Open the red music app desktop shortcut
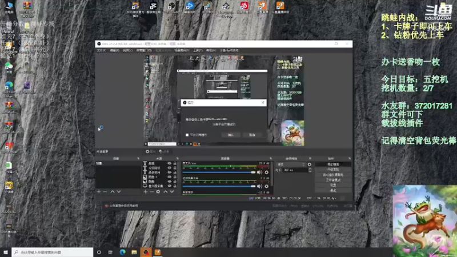 pyautogui.click(x=244, y=8)
